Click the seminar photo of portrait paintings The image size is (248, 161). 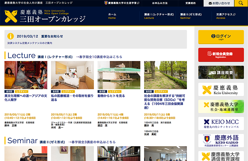pos(72,154)
